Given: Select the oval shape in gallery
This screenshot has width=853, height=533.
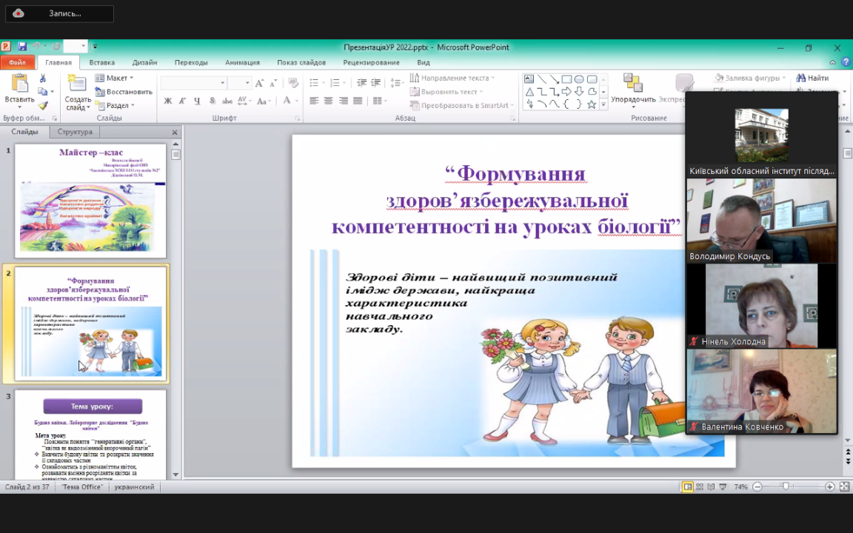Looking at the screenshot, I should [579, 79].
